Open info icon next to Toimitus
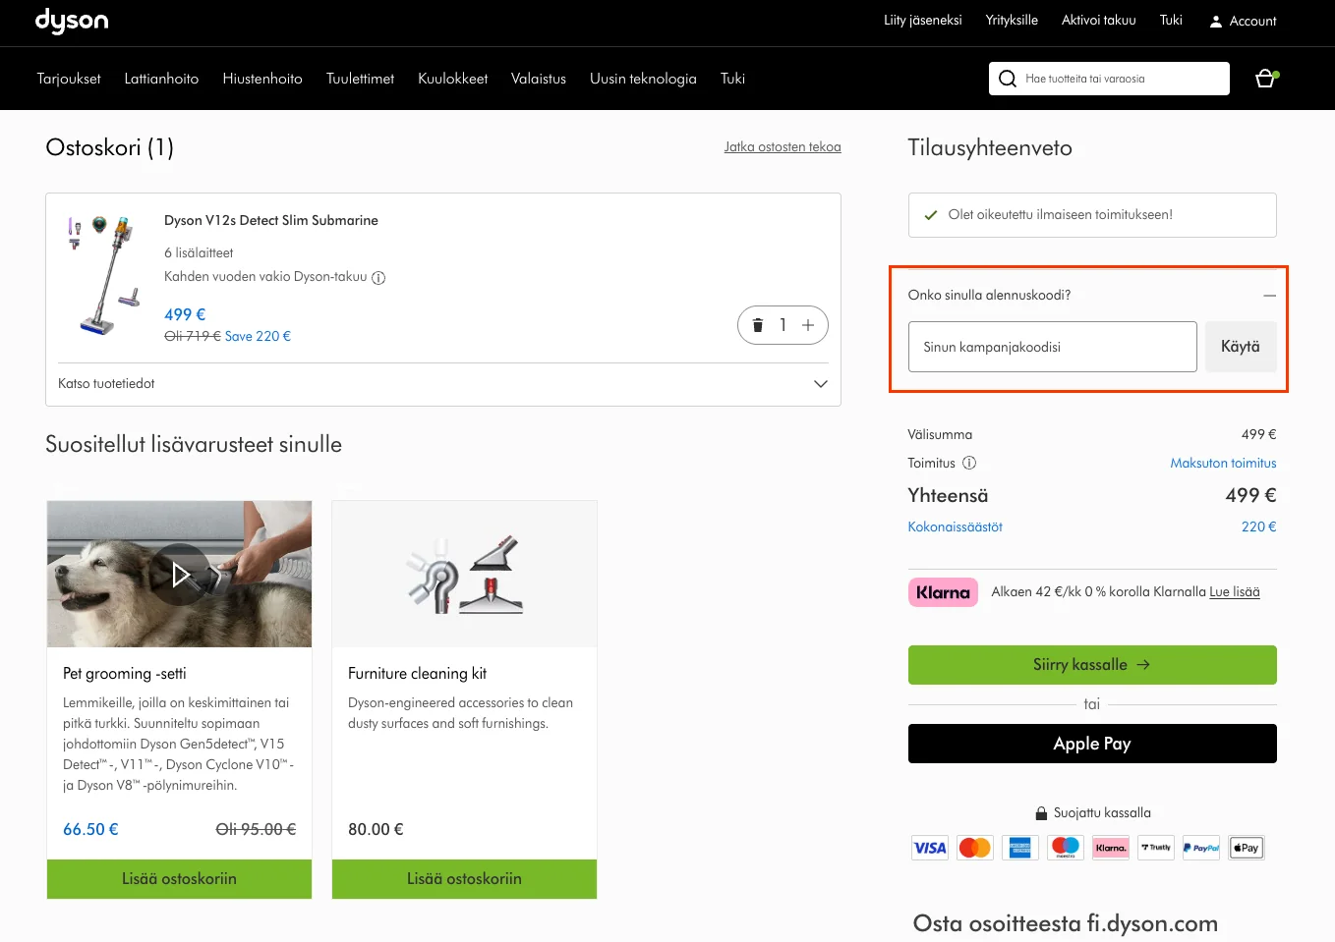The image size is (1335, 942). pyautogui.click(x=969, y=463)
